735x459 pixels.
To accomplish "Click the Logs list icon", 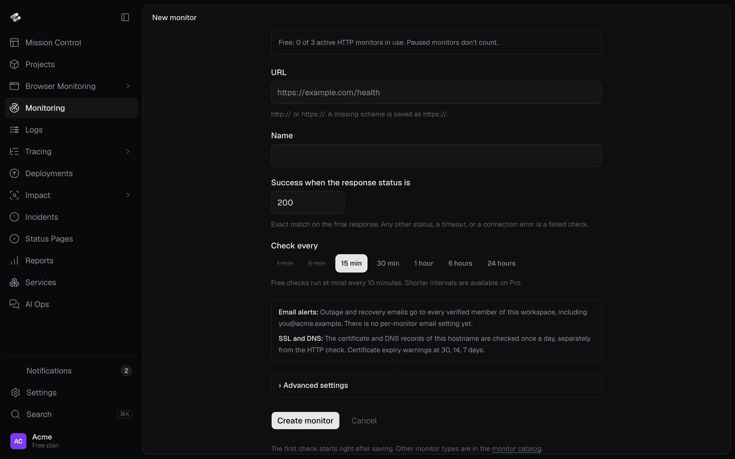I will coord(14,130).
